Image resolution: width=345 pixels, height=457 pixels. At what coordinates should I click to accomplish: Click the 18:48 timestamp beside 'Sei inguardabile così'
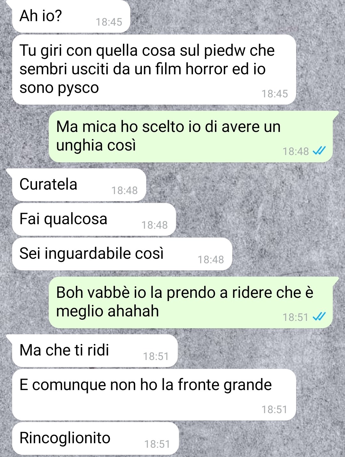[x=211, y=260]
